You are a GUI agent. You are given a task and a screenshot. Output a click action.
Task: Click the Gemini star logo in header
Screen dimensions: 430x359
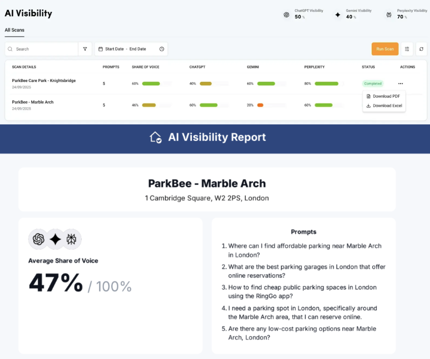tap(337, 14)
